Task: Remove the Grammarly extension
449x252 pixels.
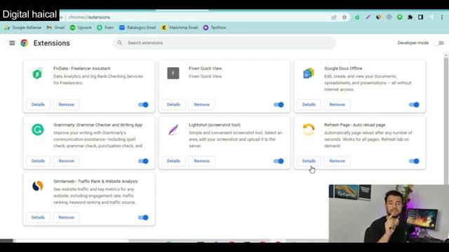Action: (x=67, y=161)
